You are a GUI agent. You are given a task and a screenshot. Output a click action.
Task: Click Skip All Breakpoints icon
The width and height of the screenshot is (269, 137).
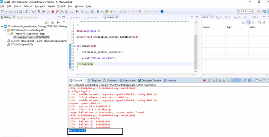pyautogui.click(x=33, y=11)
